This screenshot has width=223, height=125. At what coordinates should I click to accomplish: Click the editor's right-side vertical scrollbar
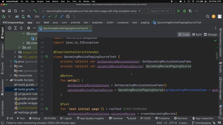(217, 56)
